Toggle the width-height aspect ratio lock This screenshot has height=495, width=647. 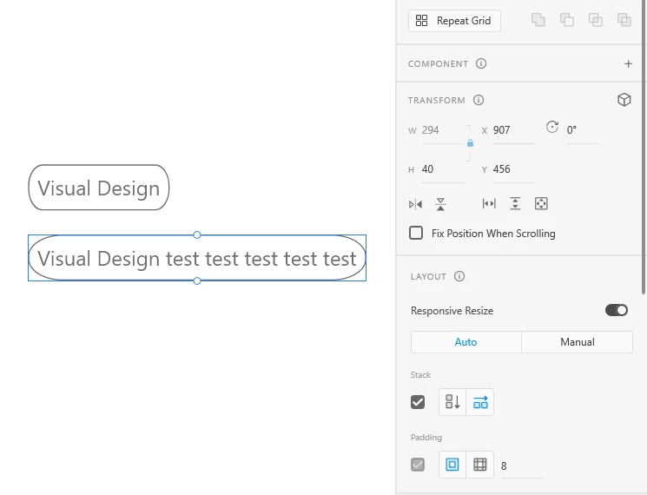pyautogui.click(x=470, y=143)
